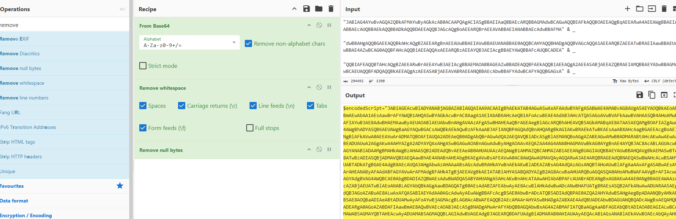
Task: Enable Strict mode checkbox
Action: click(x=143, y=66)
